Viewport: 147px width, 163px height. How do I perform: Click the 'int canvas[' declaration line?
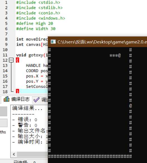pyautogui.click(x=32, y=45)
